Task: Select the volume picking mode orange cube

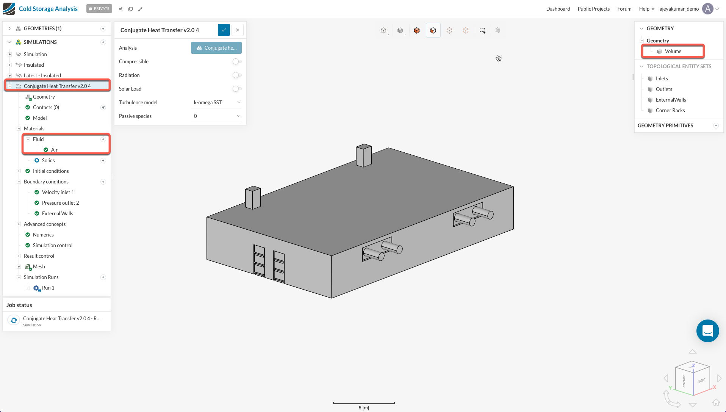Action: (x=416, y=30)
